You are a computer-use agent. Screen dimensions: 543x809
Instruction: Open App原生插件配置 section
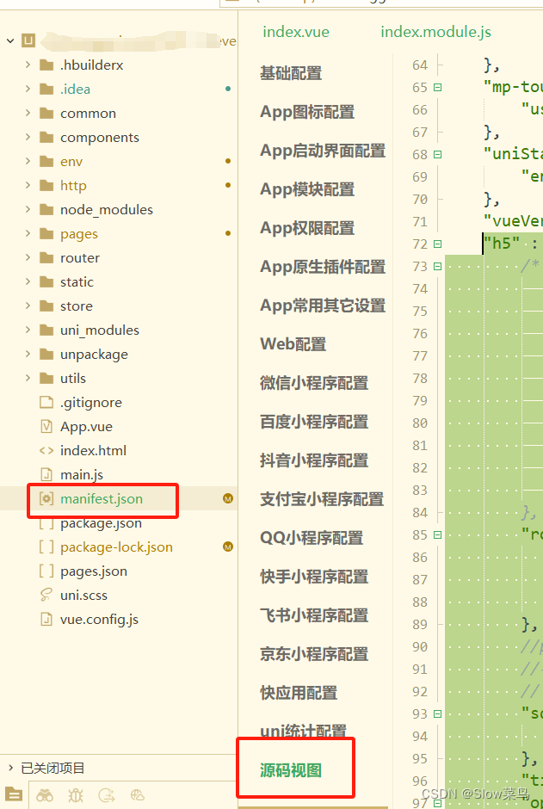(x=323, y=267)
